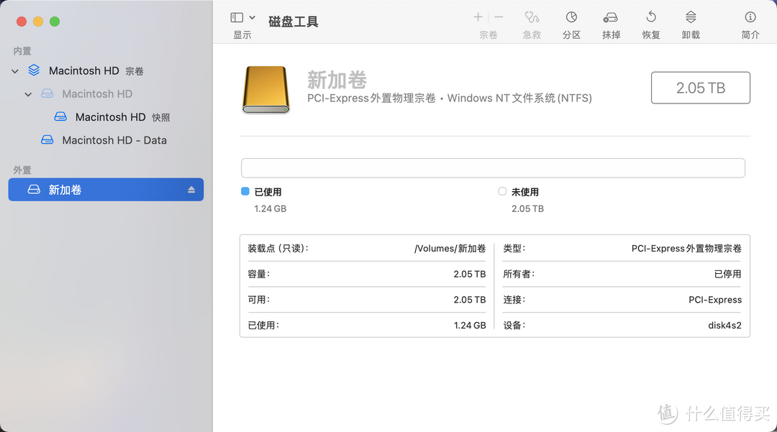Click the yellow external drive image

266,90
